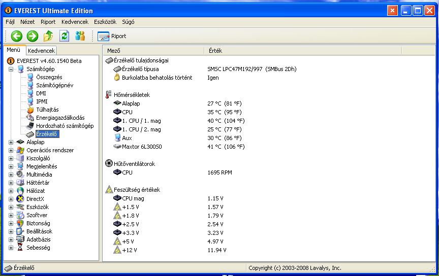
Task: Create a report with the Riport toolbar button
Action: 112,36
